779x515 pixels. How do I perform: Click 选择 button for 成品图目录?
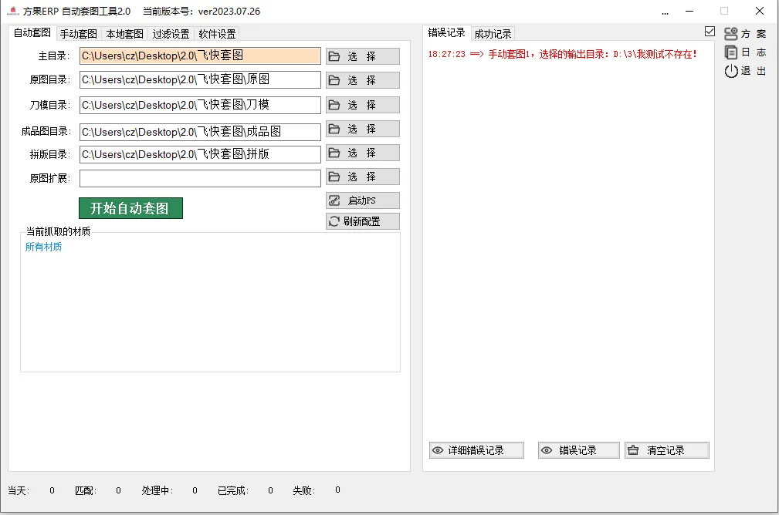point(362,129)
